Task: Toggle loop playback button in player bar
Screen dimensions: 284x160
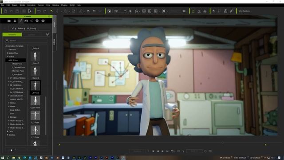Action: click(172, 151)
